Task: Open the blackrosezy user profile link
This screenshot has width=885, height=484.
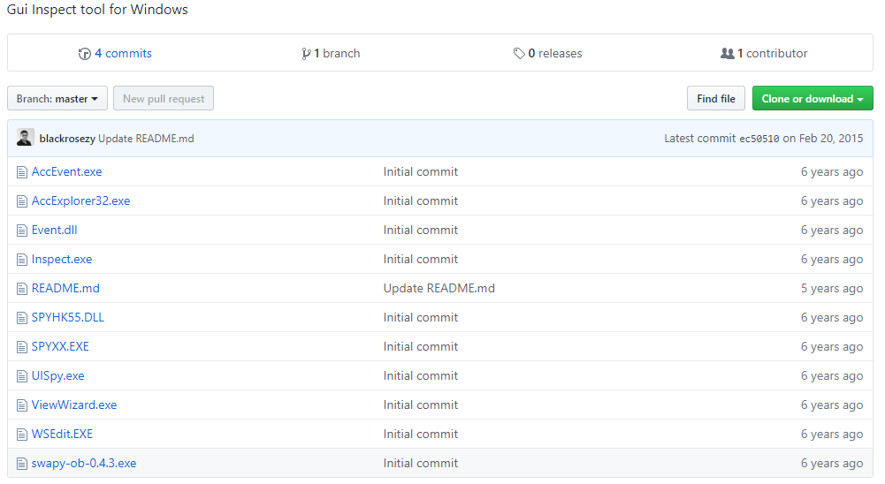Action: point(67,139)
